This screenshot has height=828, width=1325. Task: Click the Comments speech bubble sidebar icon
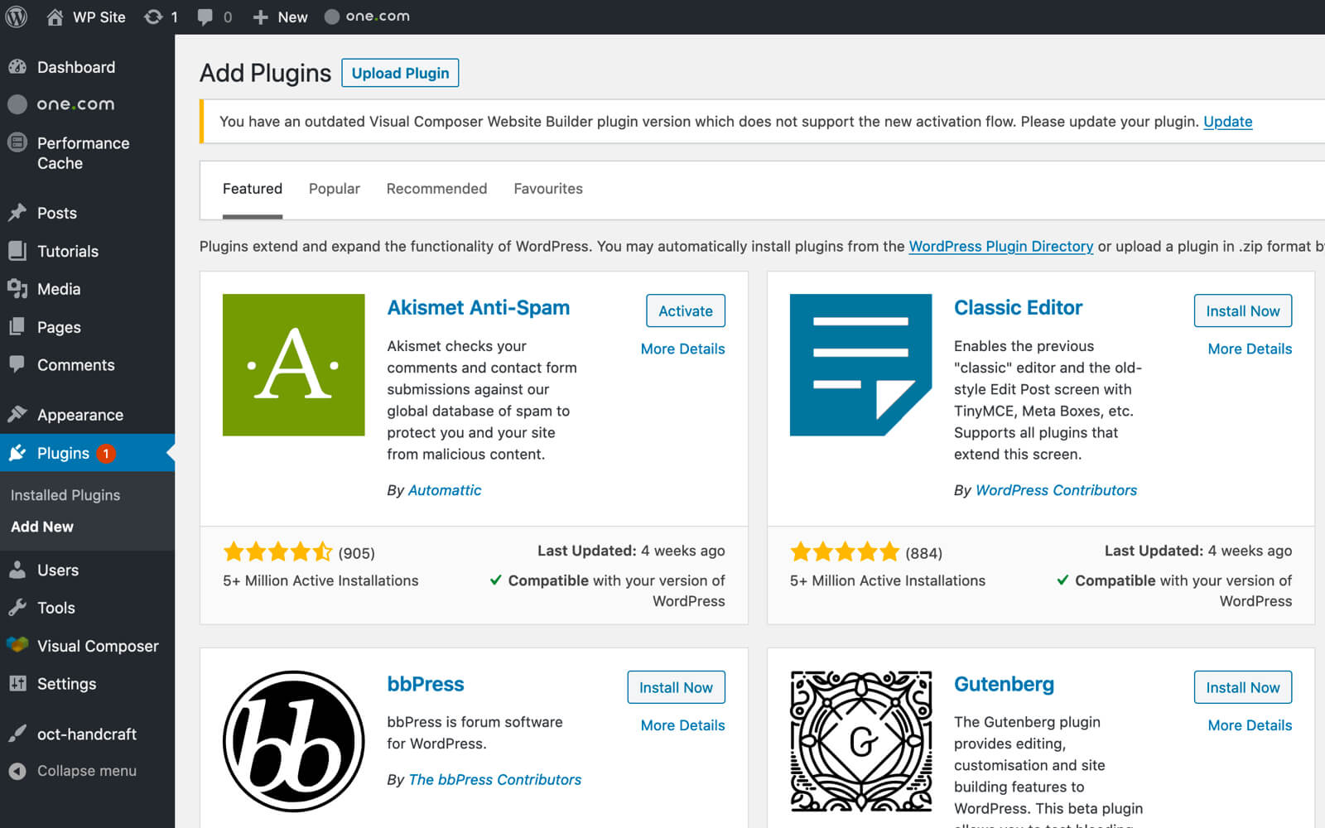click(x=17, y=363)
